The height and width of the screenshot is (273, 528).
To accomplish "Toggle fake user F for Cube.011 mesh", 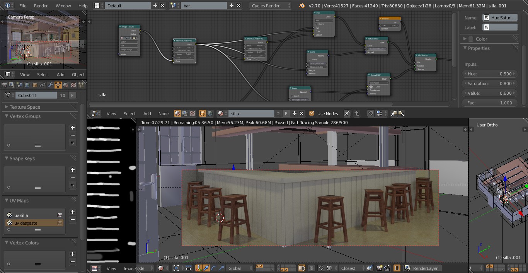I will pos(72,95).
